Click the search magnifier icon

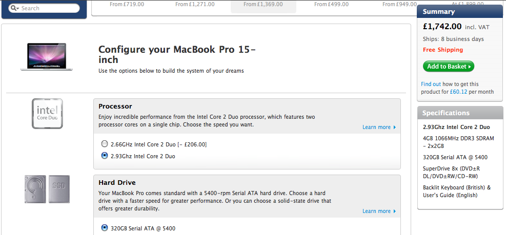13,8
